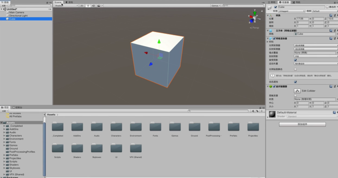Image resolution: width=338 pixels, height=178 pixels.
Task: Expand the Characters folder in the project tree
Action: pos(4,136)
